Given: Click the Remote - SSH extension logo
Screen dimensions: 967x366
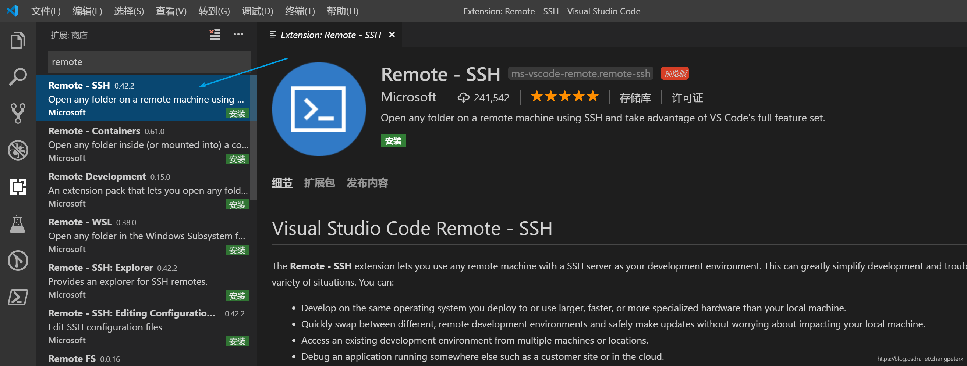Looking at the screenshot, I should pyautogui.click(x=319, y=109).
